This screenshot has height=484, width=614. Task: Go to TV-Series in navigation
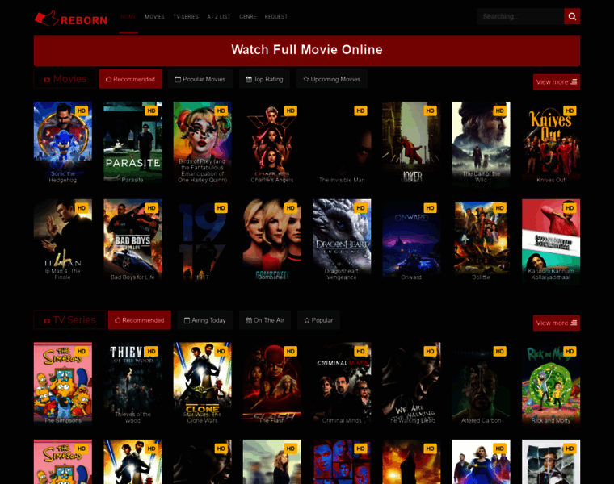click(x=186, y=17)
